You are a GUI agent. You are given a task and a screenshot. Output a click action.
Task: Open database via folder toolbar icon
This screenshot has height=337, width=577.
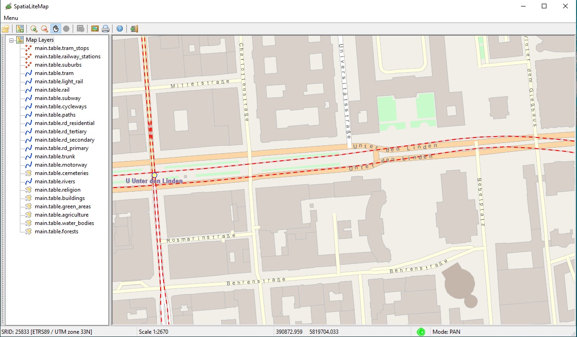click(x=6, y=29)
